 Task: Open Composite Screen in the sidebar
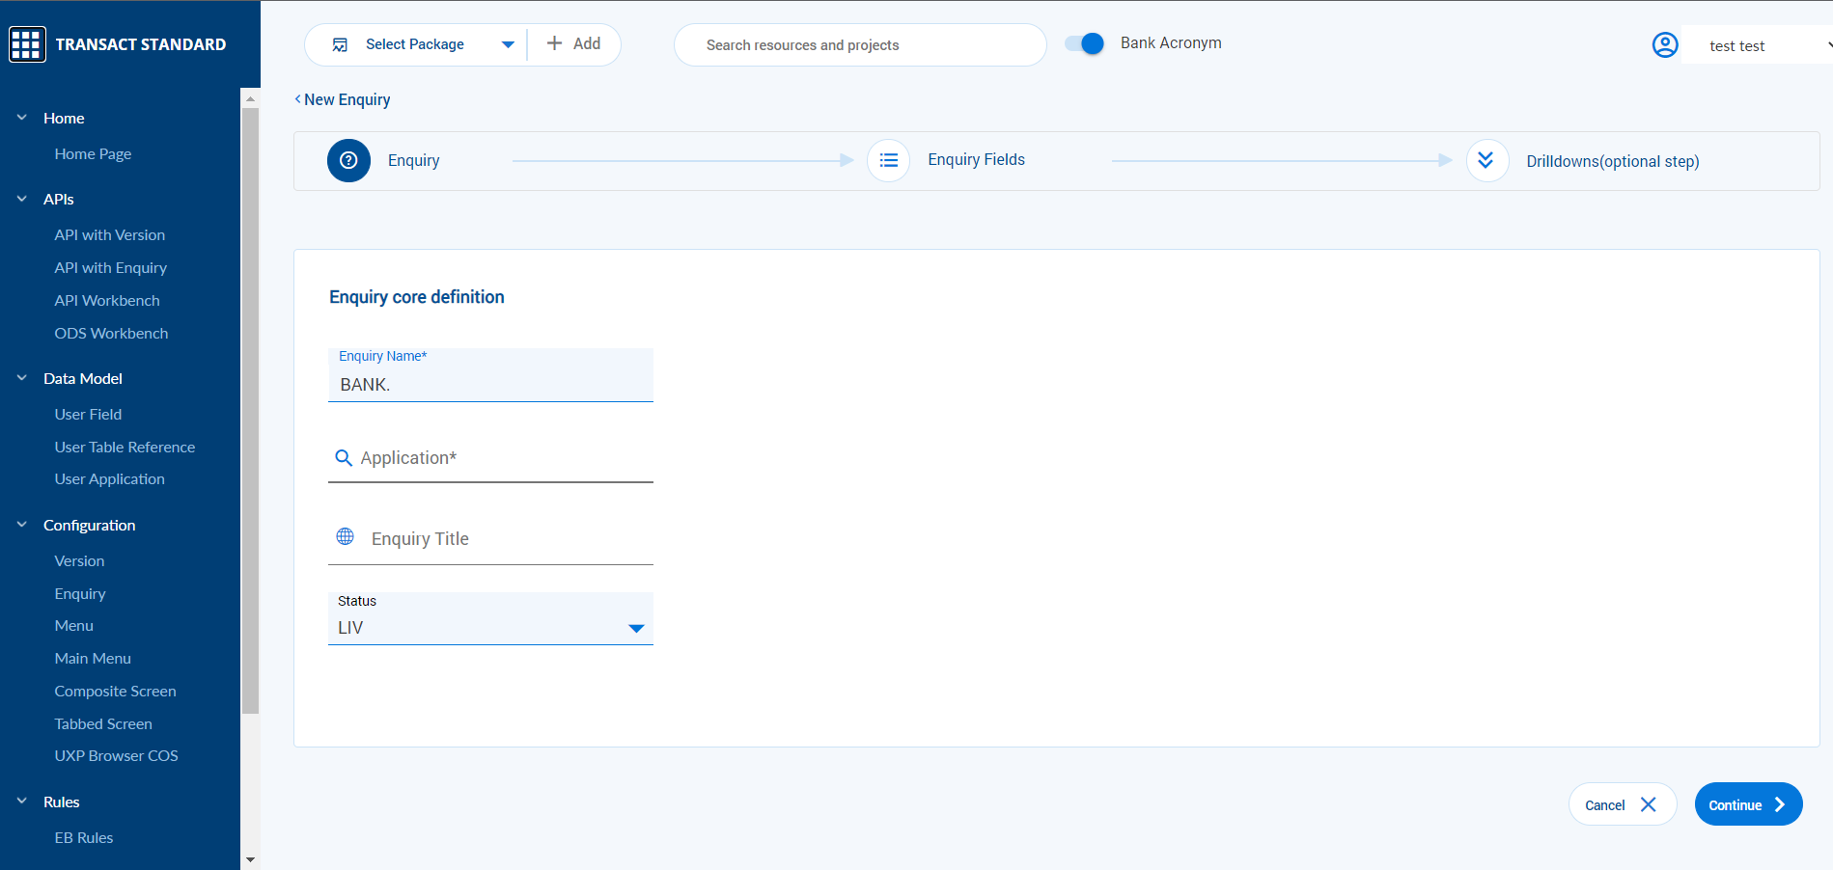pyautogui.click(x=115, y=691)
